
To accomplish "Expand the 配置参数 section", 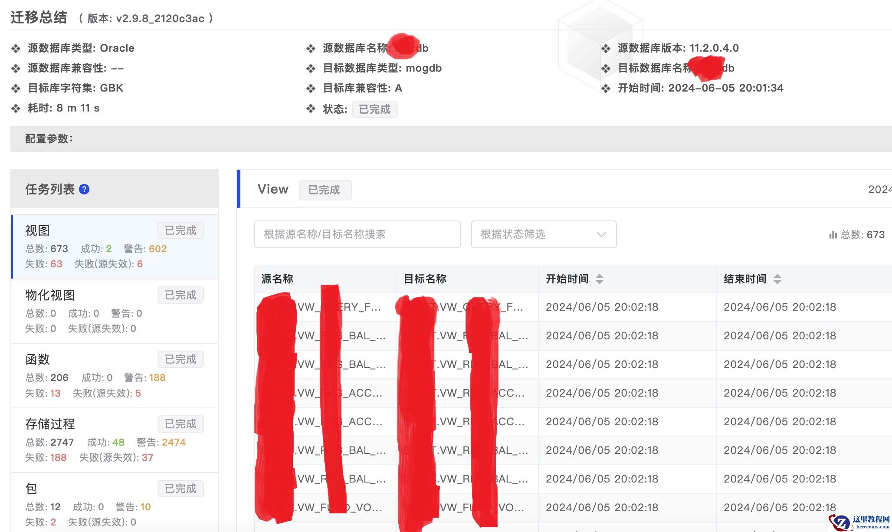I will pyautogui.click(x=49, y=139).
